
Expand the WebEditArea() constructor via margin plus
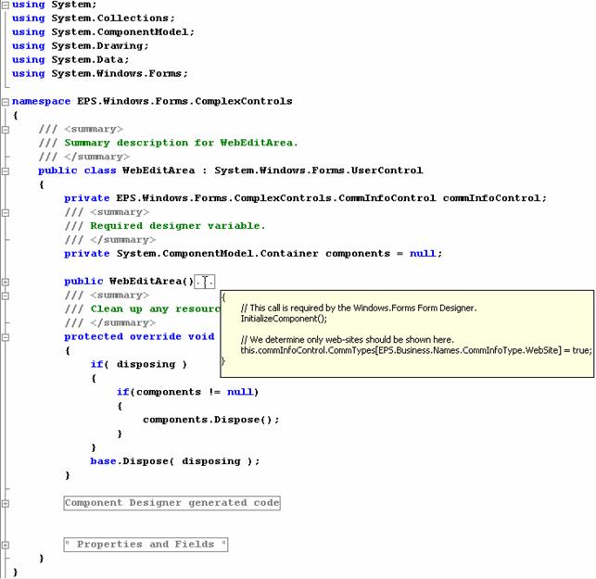click(6, 281)
